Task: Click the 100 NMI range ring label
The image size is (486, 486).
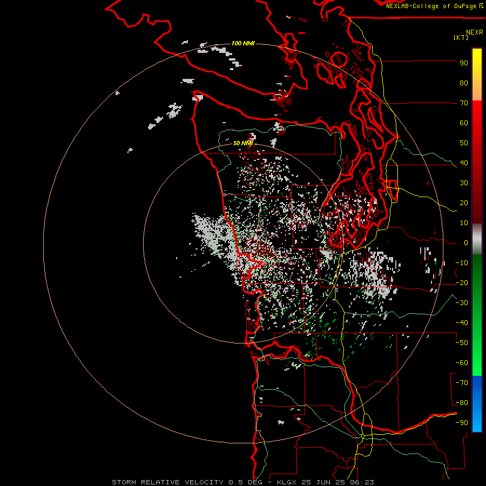Action: coord(243,43)
